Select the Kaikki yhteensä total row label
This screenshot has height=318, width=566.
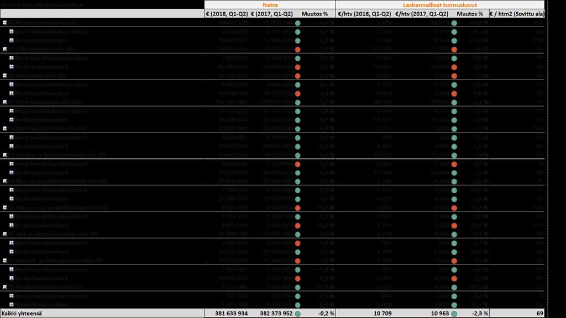click(x=22, y=314)
